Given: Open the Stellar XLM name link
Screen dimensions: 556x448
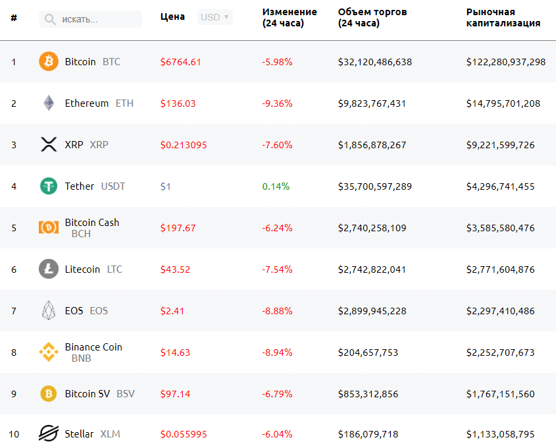Looking at the screenshot, I should (x=92, y=434).
